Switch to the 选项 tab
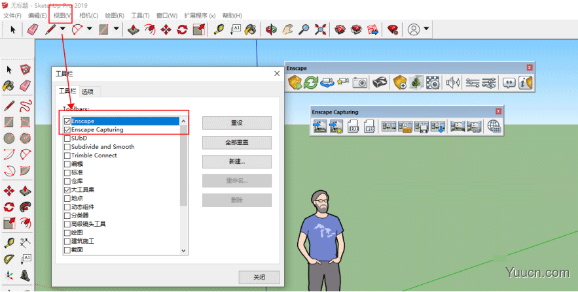This screenshot has height=292, width=578. [x=87, y=91]
